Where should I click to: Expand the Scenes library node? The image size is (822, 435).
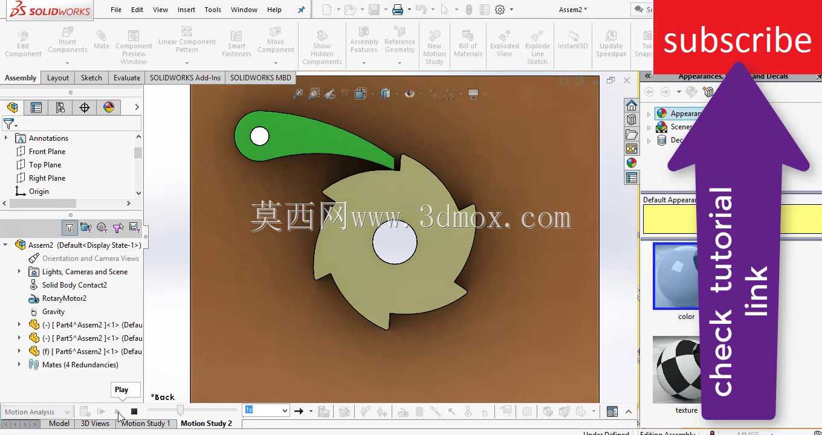click(x=649, y=127)
